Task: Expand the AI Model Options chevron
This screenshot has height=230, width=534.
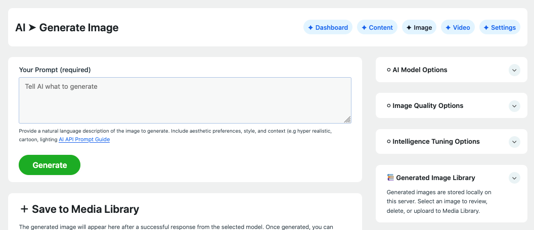Action: (514, 70)
